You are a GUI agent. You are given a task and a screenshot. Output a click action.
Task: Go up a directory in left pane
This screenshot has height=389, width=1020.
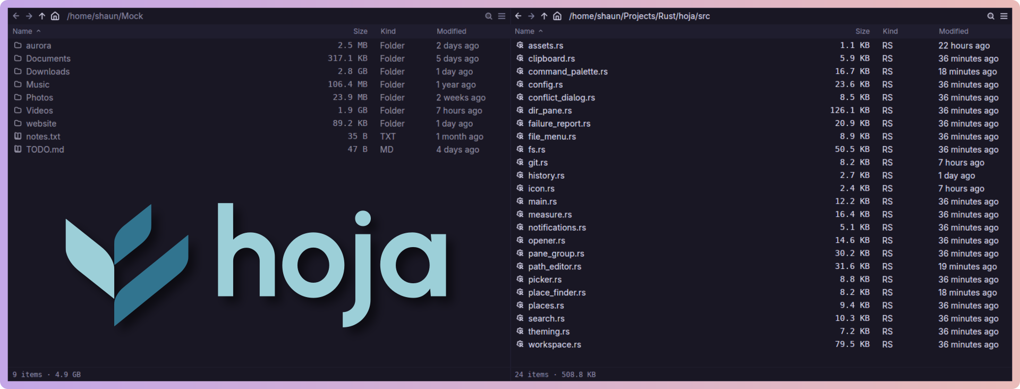pos(42,16)
